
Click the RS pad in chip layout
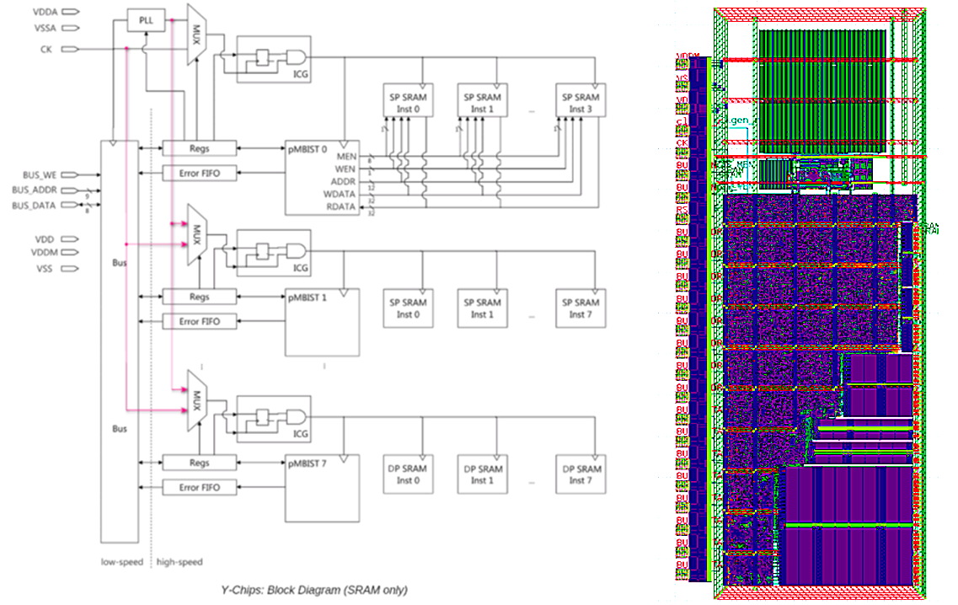click(682, 210)
